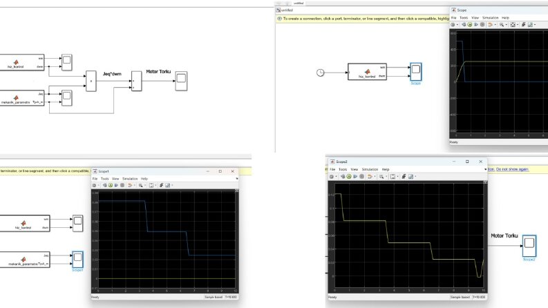Screen dimensions: 548x308
Task: Run simulation from Scope2 toolbar
Action: coord(349,176)
